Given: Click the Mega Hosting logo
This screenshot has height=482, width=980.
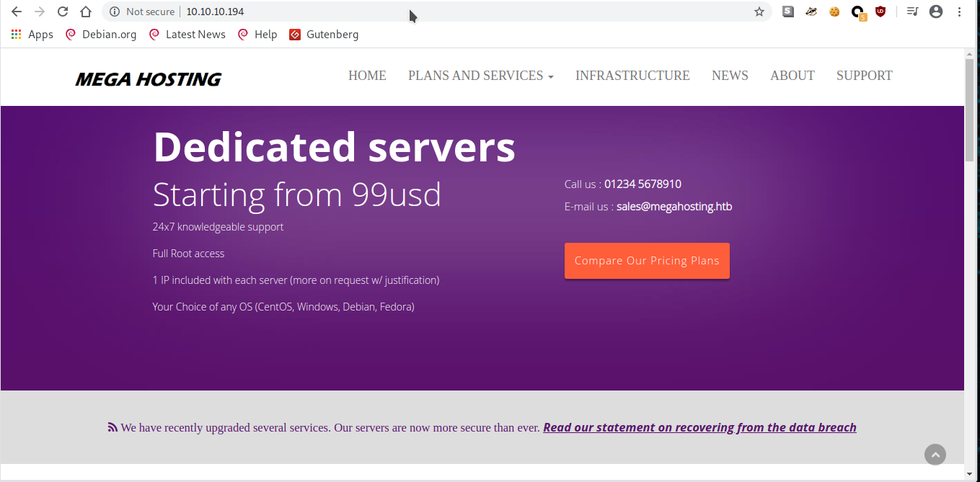Looking at the screenshot, I should (x=148, y=79).
